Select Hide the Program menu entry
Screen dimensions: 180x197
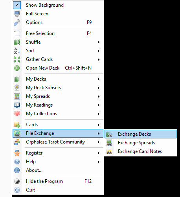(x=58, y=181)
